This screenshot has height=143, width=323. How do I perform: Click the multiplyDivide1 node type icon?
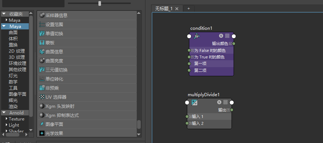click(x=194, y=102)
